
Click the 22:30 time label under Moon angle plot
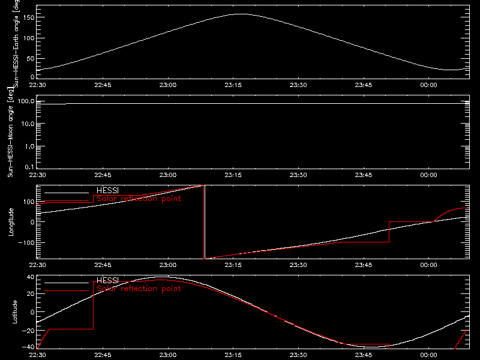[37, 175]
